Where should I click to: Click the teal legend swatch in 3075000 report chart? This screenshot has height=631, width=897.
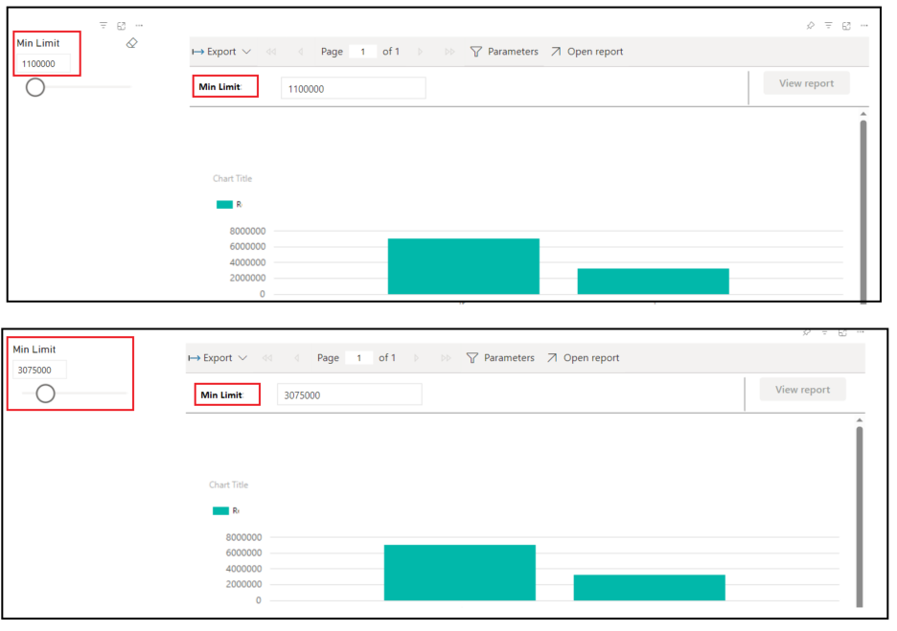[x=220, y=511]
